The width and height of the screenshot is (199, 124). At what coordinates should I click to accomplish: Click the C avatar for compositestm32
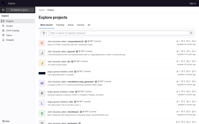42,43
